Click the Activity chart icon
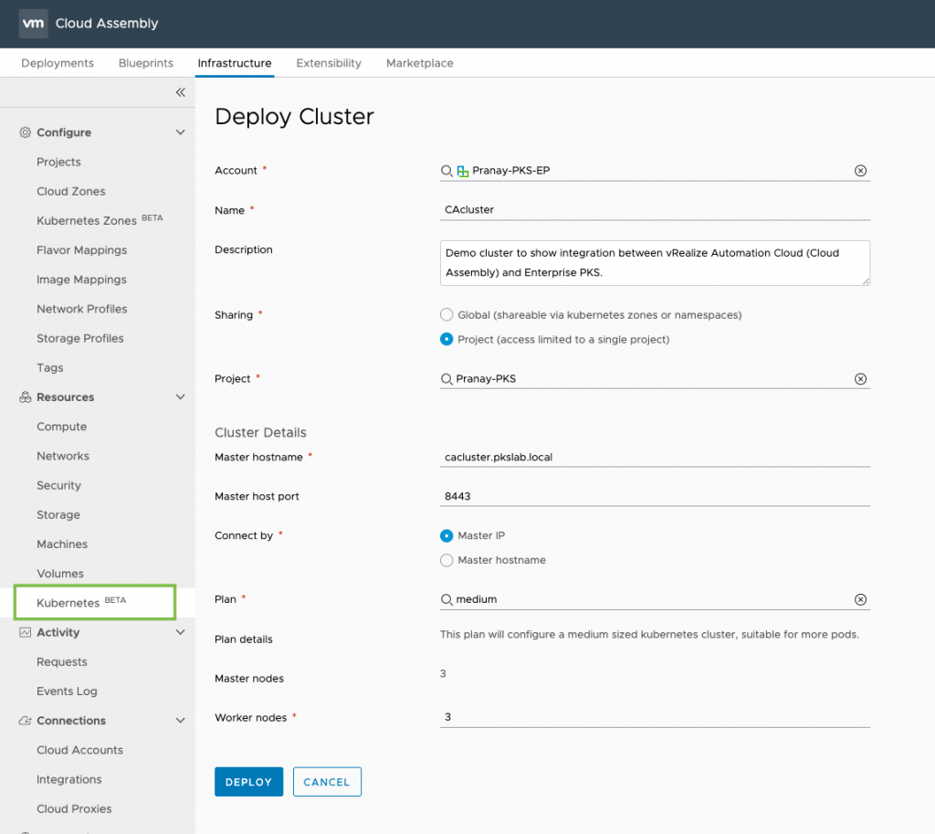The height and width of the screenshot is (834, 935). pos(25,632)
